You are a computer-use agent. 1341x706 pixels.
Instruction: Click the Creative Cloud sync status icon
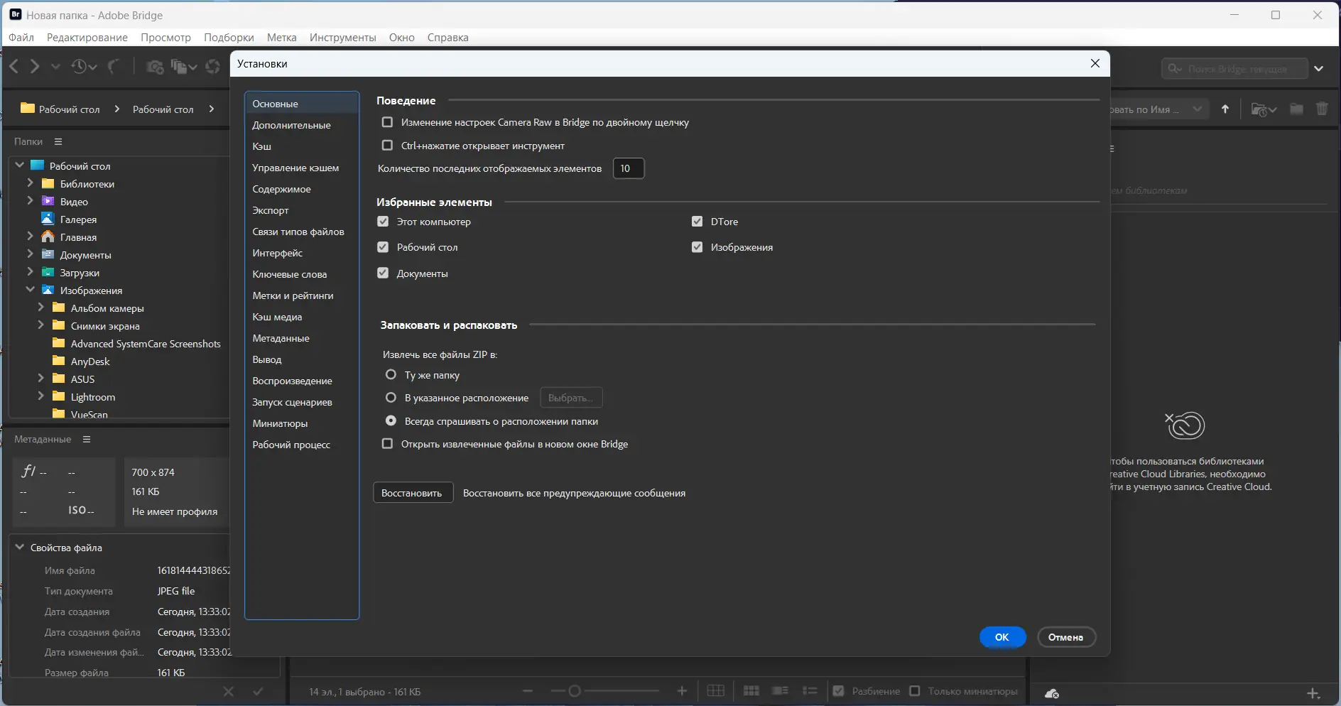1052,693
